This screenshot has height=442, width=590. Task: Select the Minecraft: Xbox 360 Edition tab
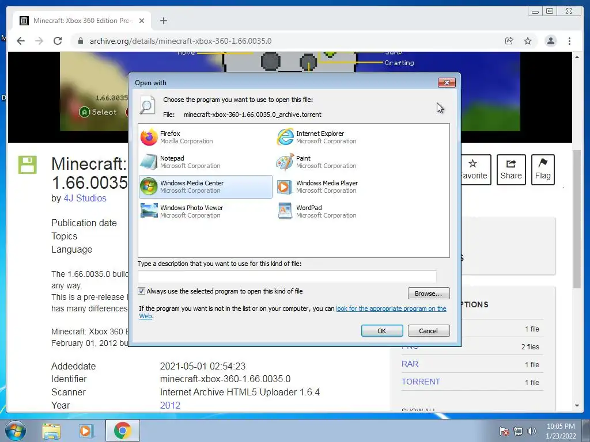pos(82,21)
